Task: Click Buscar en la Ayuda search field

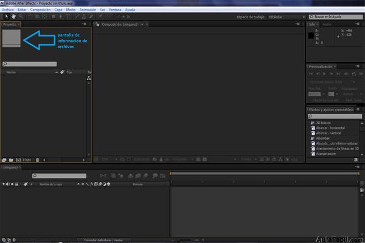Action: coord(336,17)
